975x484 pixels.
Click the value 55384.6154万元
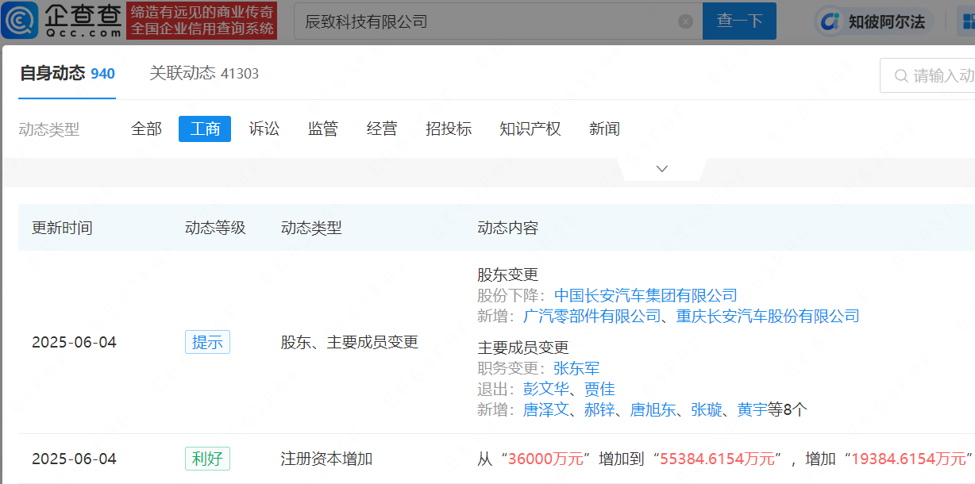coord(717,459)
